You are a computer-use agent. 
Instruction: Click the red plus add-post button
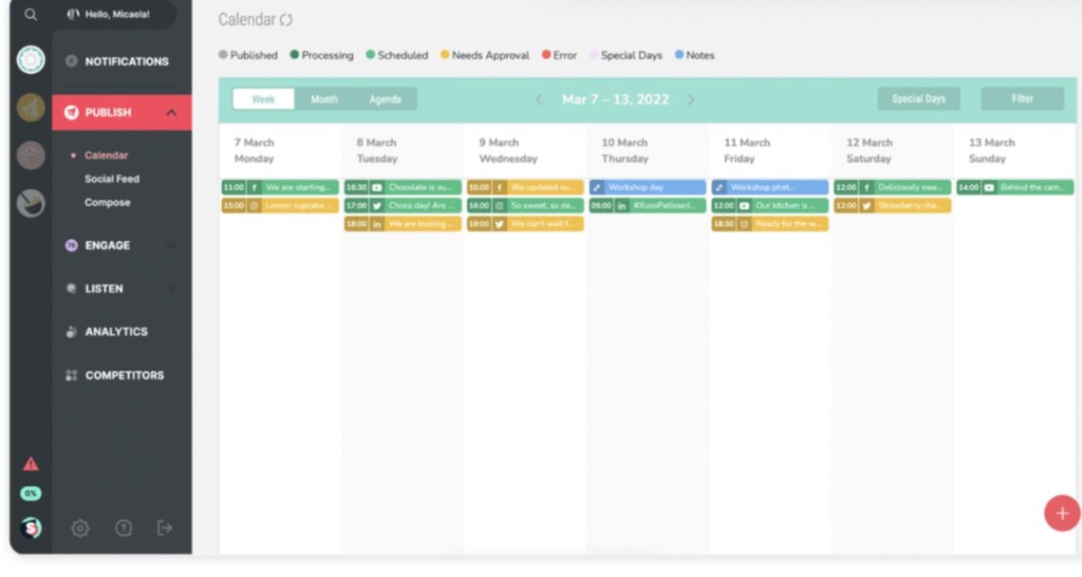1062,513
